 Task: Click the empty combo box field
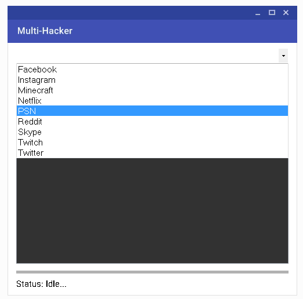(147, 56)
